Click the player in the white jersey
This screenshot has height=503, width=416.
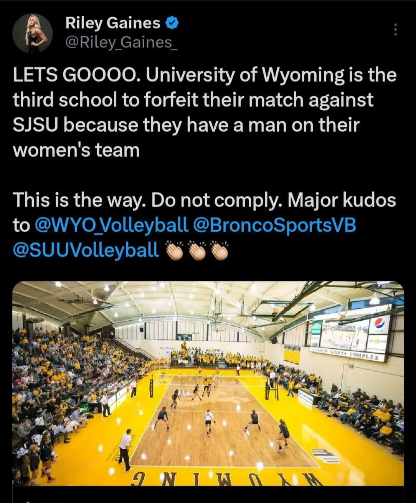[209, 422]
